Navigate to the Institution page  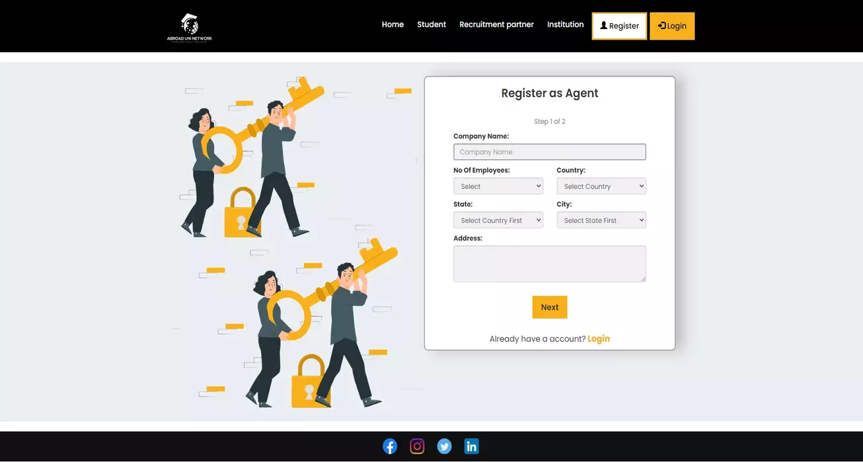pos(565,24)
